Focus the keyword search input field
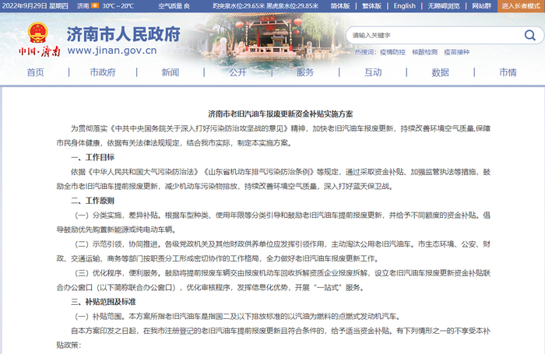Viewport: 545px width, 354px height. (x=434, y=35)
